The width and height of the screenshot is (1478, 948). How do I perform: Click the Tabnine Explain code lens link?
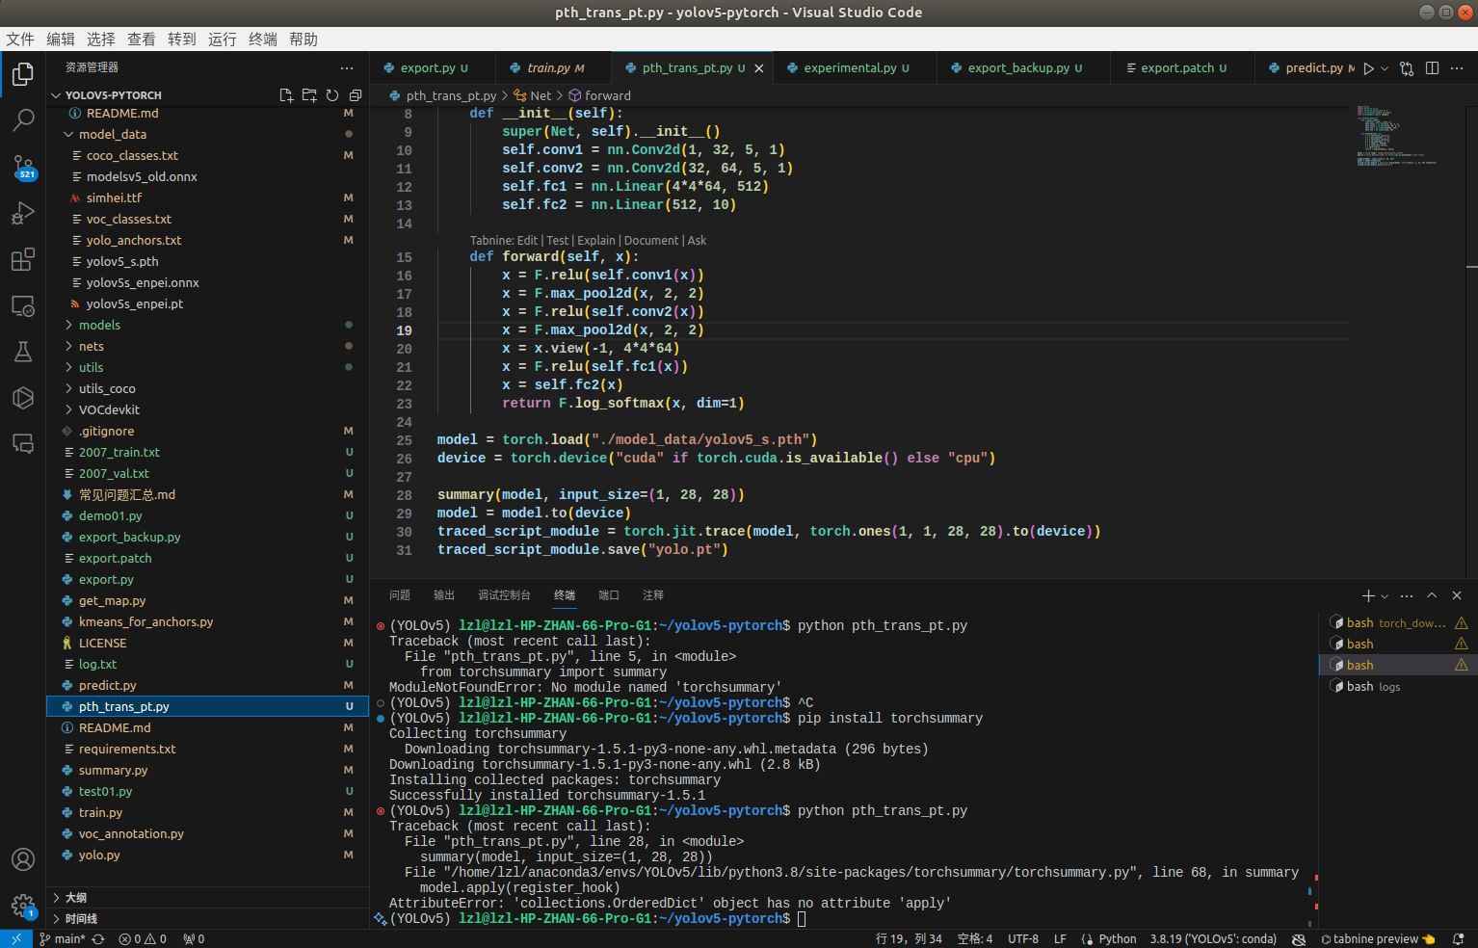595,241
